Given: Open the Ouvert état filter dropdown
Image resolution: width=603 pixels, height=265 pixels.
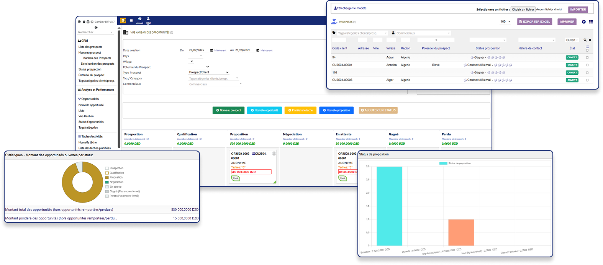Looking at the screenshot, I should click(572, 40).
